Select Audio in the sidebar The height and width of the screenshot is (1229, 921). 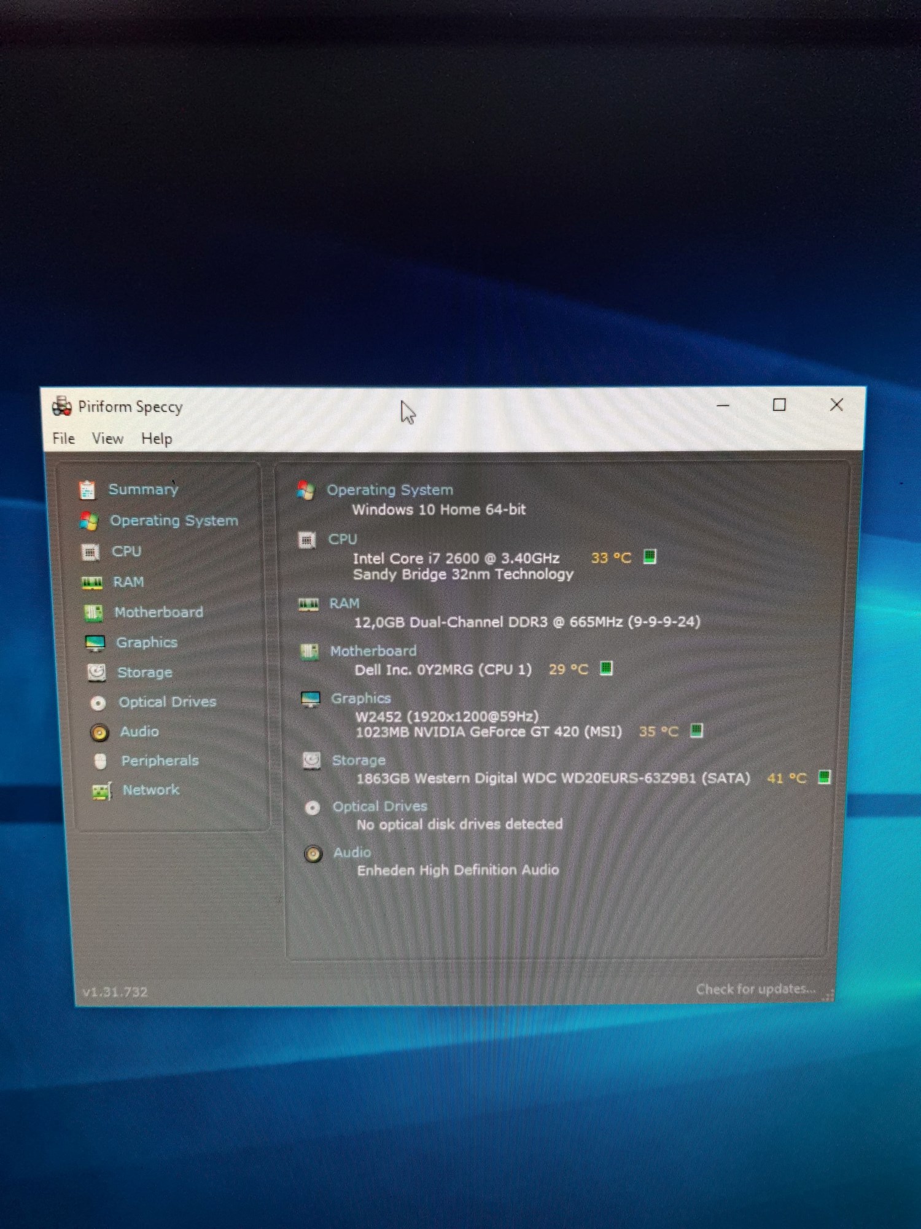pyautogui.click(x=139, y=731)
